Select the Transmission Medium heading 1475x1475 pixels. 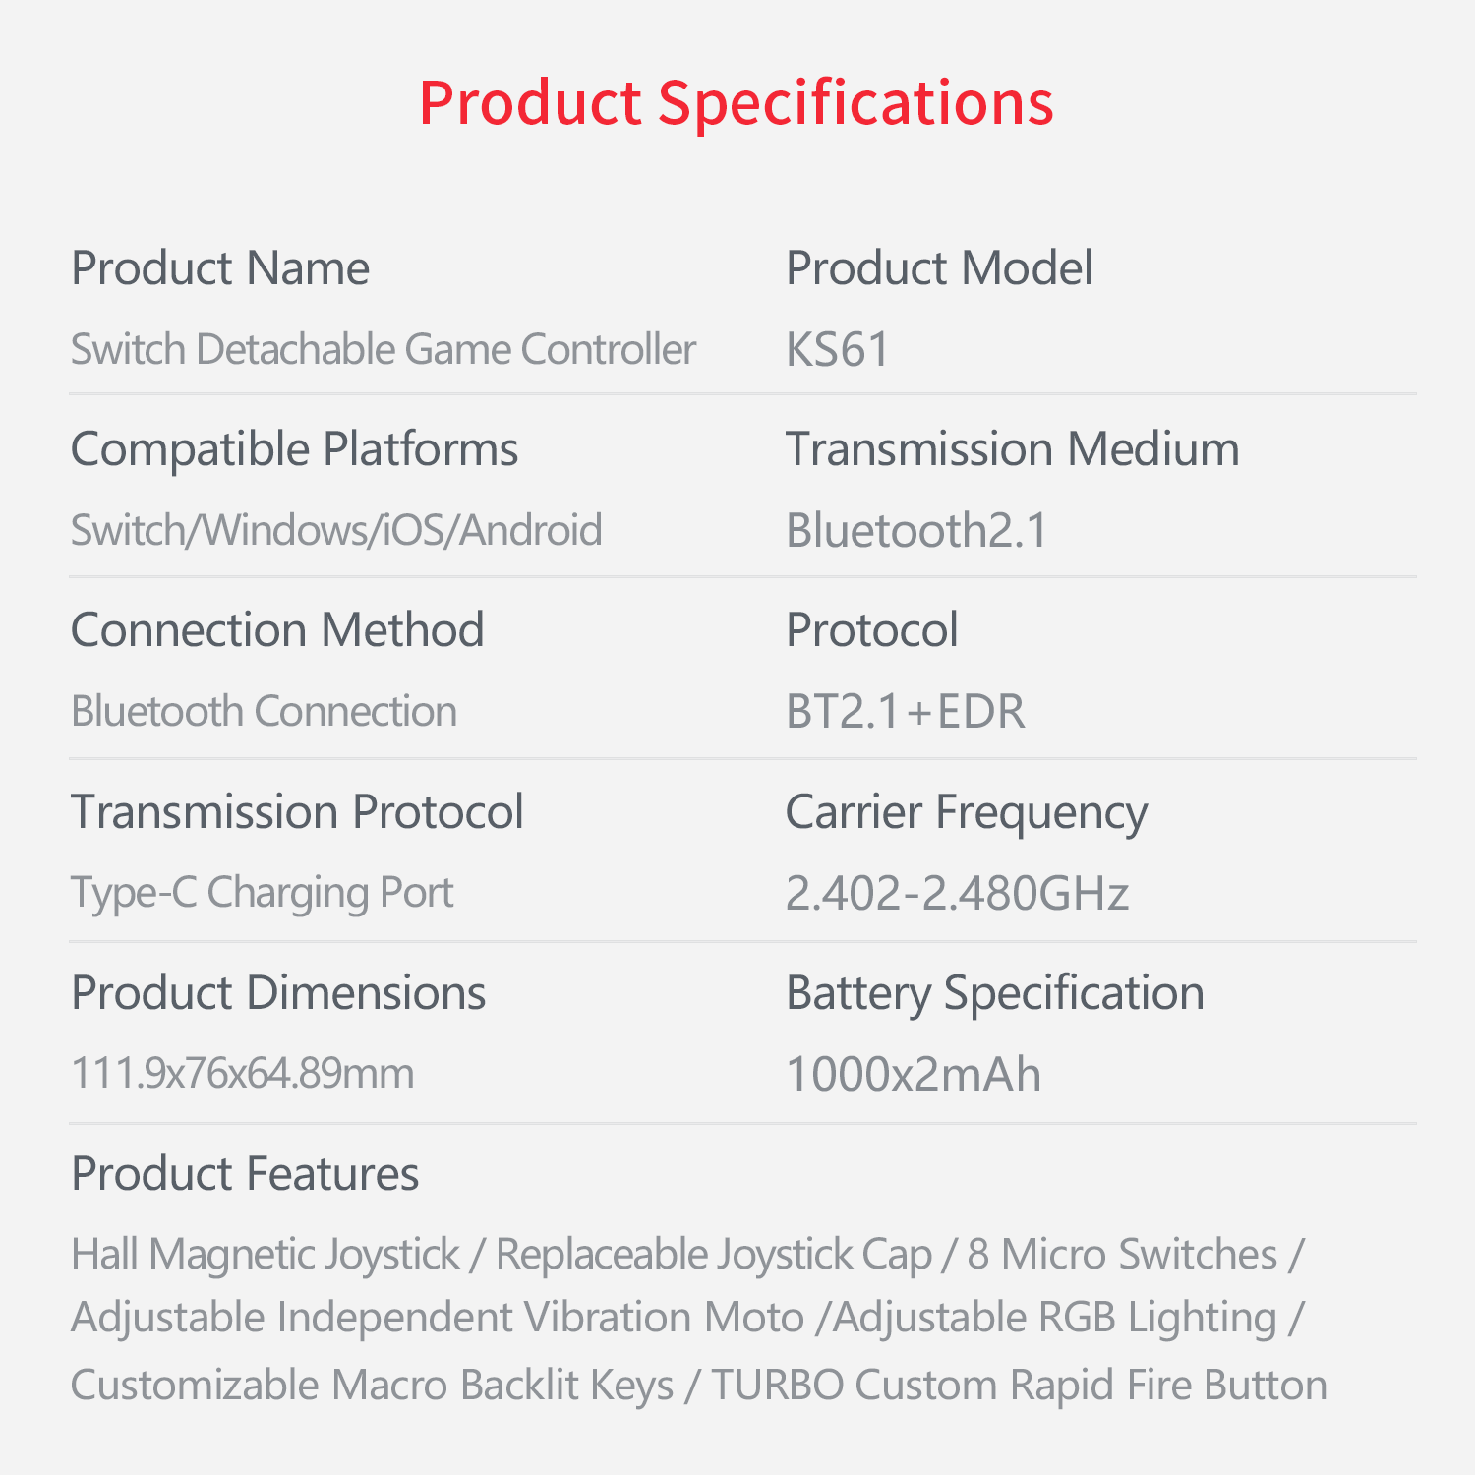pos(1012,449)
